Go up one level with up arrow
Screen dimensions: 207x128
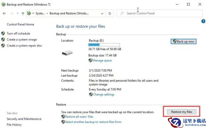tap(23, 13)
